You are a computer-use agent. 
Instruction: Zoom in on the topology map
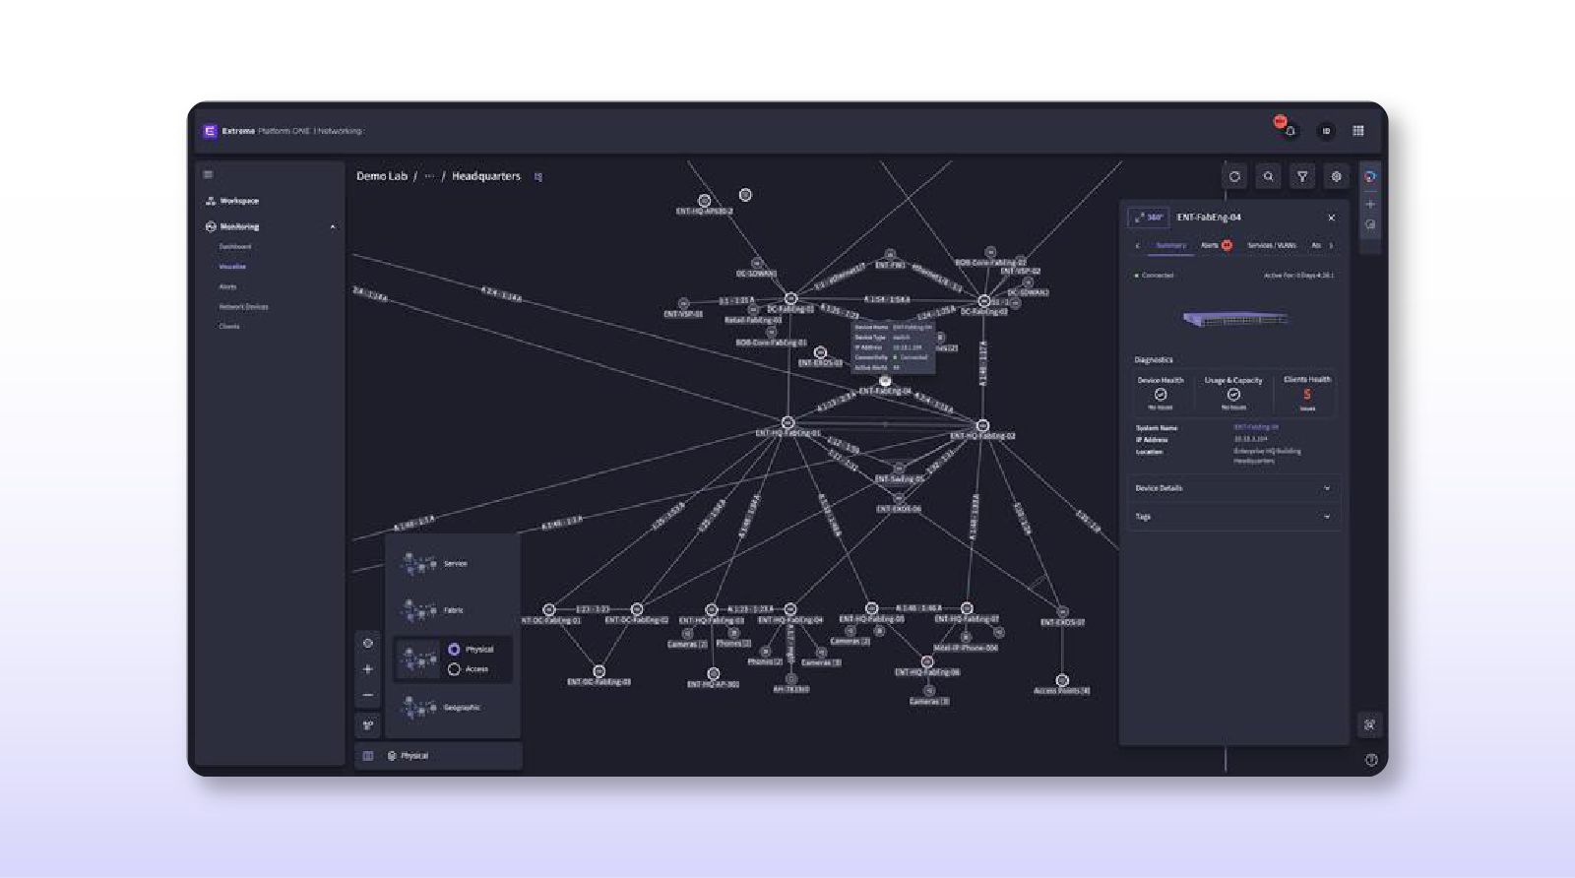[368, 669]
